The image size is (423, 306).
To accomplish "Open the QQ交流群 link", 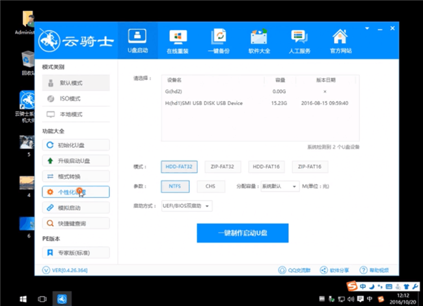I will click(x=294, y=270).
